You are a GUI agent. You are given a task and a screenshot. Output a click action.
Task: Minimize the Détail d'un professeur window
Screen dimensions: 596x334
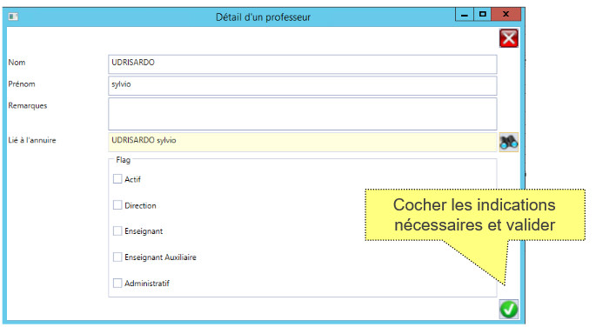[x=465, y=15]
